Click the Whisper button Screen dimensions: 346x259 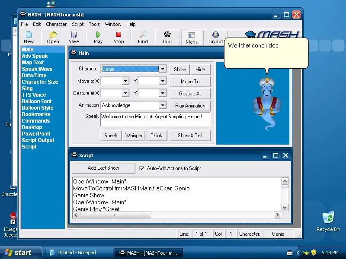134,136
